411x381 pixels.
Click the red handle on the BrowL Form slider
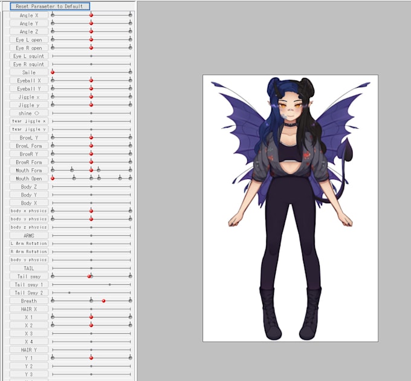[91, 146]
